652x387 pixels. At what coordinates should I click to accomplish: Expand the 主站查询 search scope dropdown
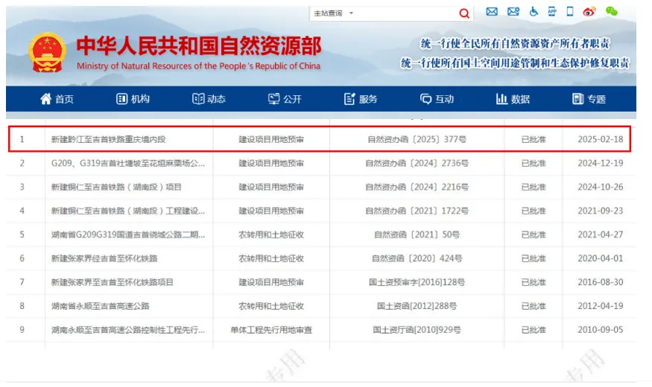click(x=334, y=13)
